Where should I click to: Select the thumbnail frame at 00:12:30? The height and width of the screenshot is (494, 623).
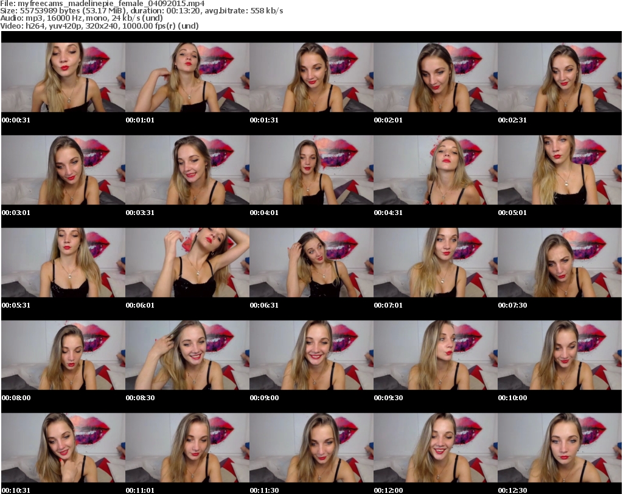coord(560,448)
